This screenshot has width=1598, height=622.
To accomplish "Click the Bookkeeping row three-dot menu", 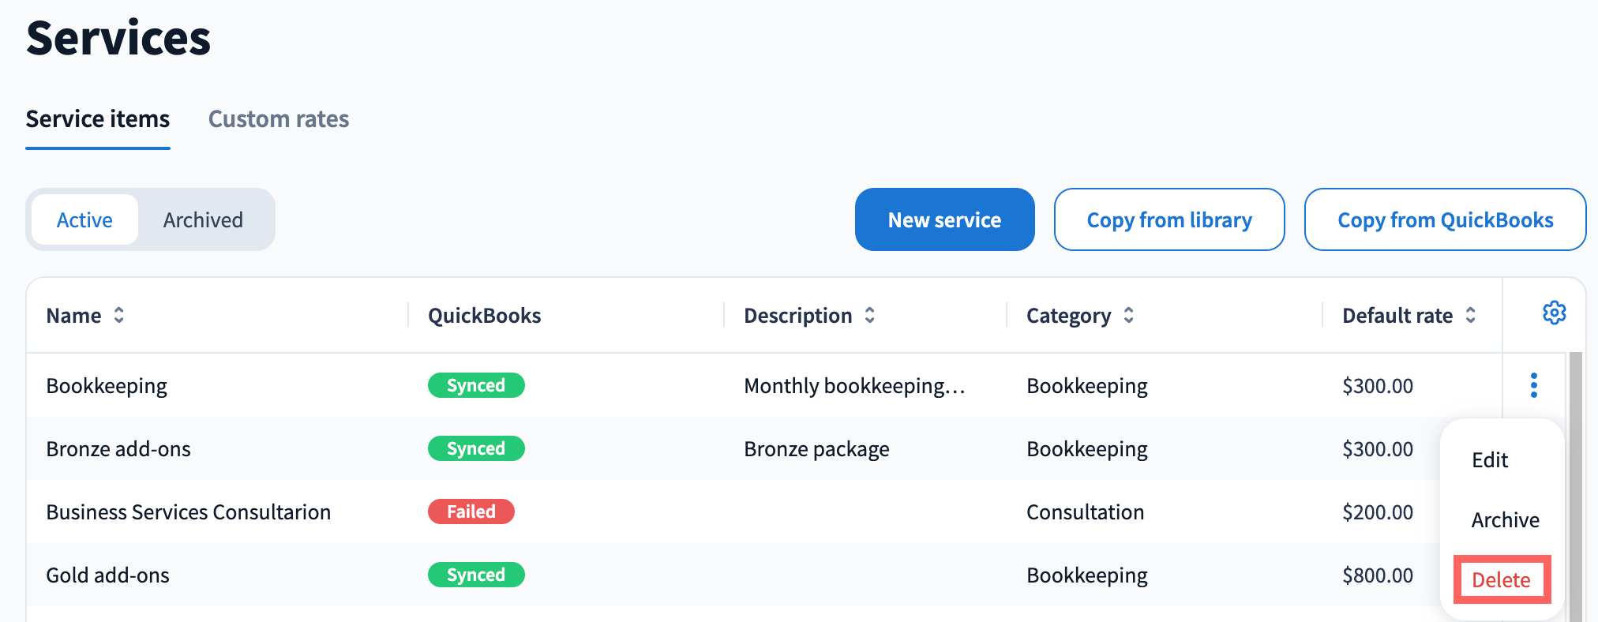I will point(1533,385).
